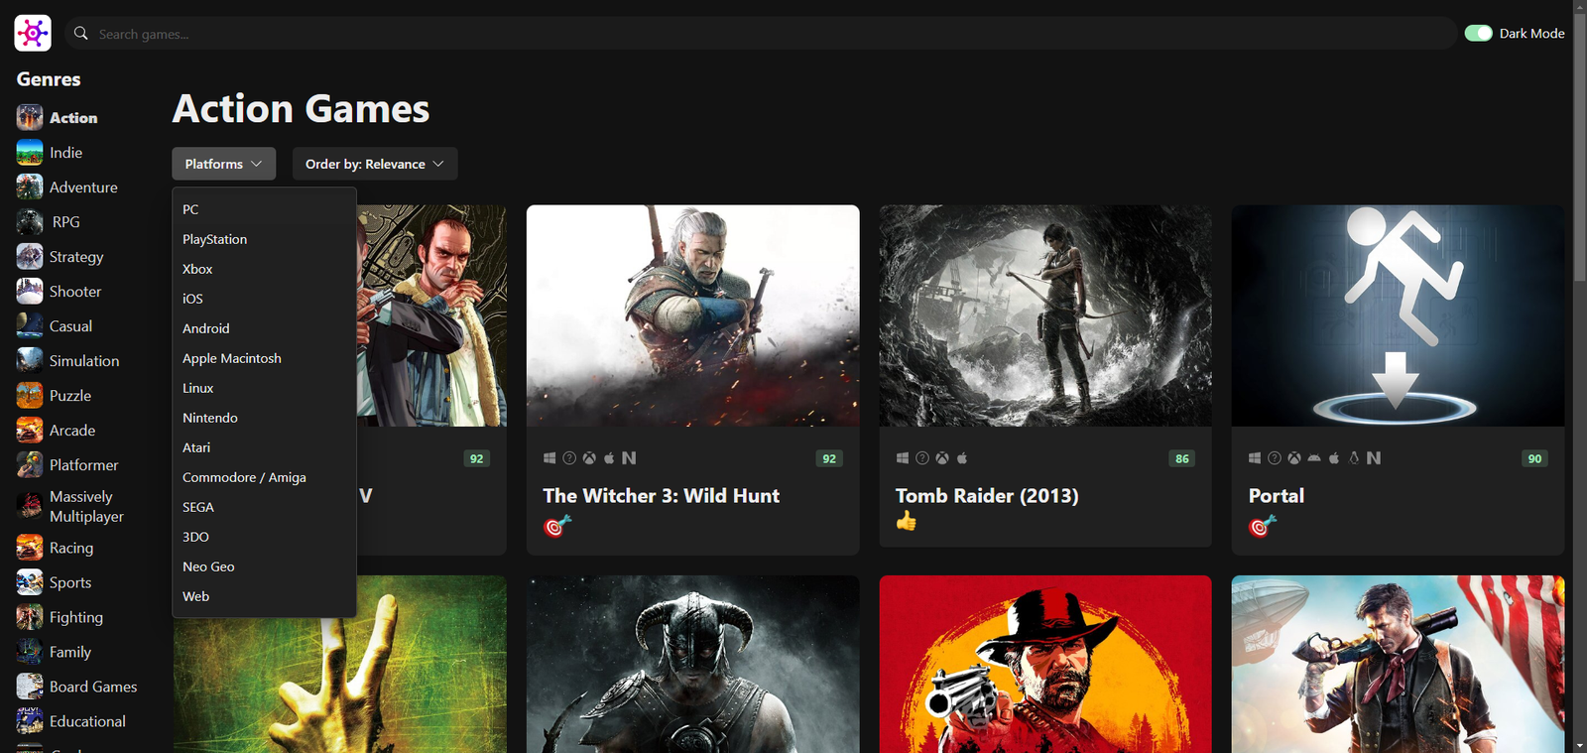This screenshot has width=1587, height=753.
Task: Toggle the Dark Mode switch off
Action: [1478, 34]
